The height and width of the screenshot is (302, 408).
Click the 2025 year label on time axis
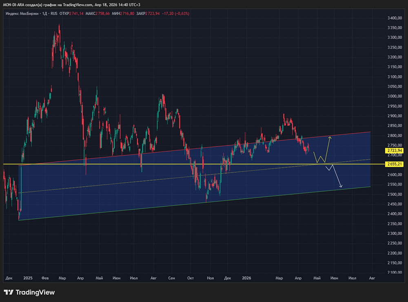(x=28, y=278)
